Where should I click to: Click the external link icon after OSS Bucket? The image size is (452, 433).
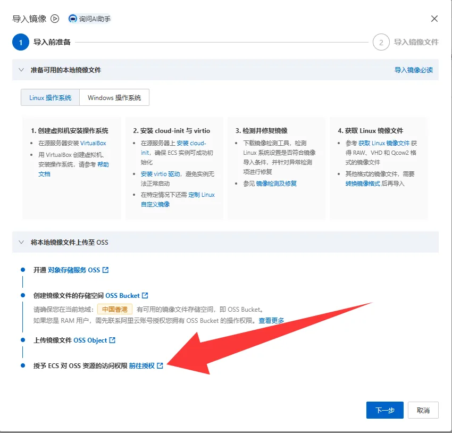145,296
